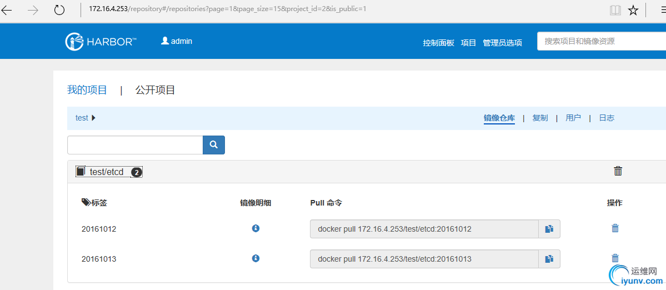
Task: Click the 搜索项目和镜像资源 search field
Action: point(602,41)
